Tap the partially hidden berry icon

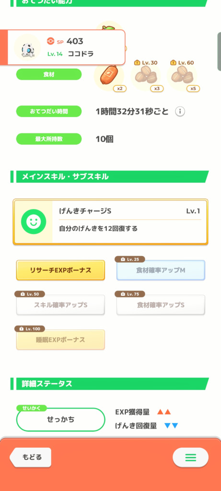pyautogui.click(x=109, y=26)
